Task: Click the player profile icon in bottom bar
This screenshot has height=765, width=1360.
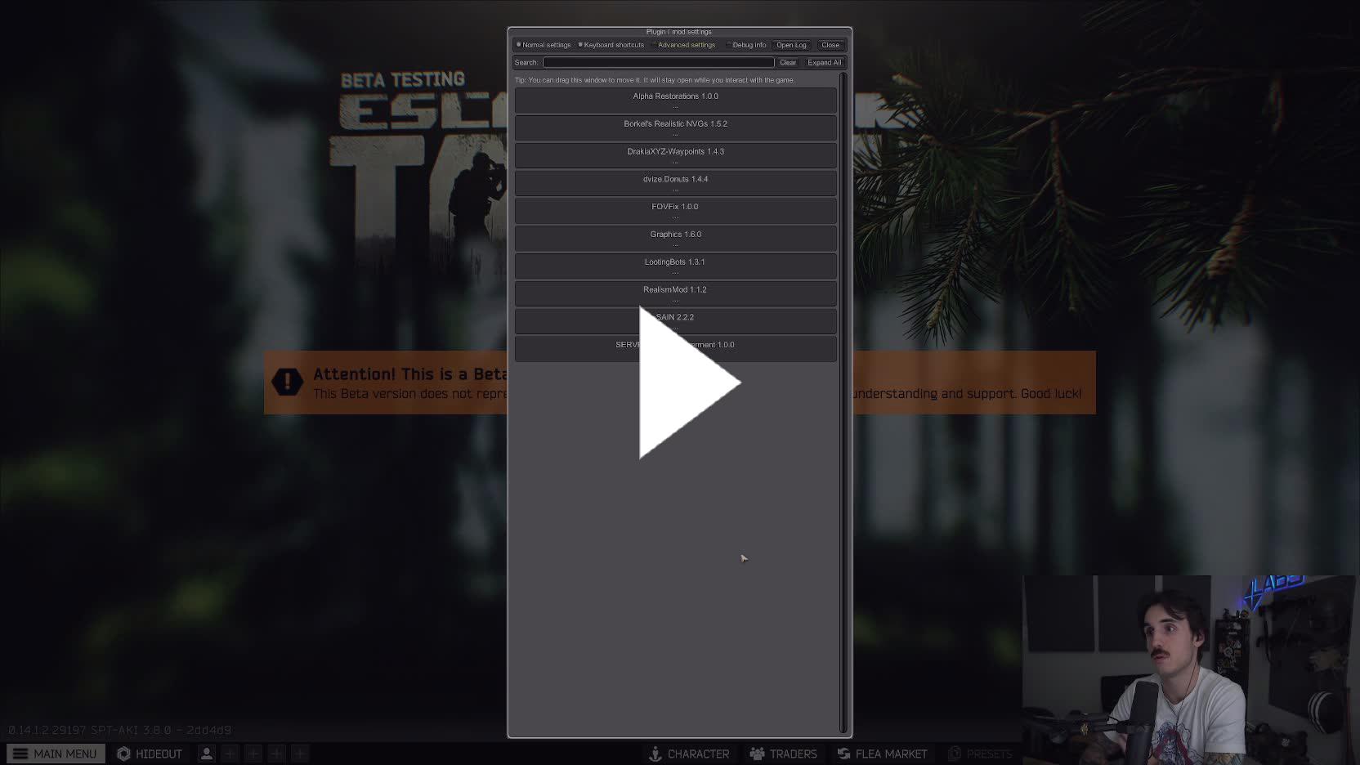Action: [x=207, y=754]
